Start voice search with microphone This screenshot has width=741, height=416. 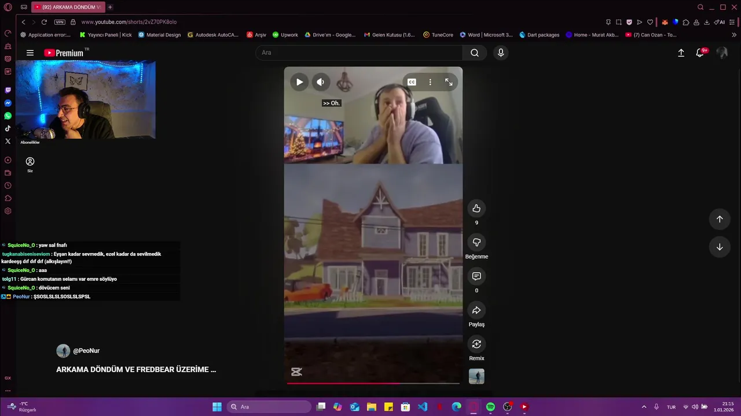(x=501, y=53)
